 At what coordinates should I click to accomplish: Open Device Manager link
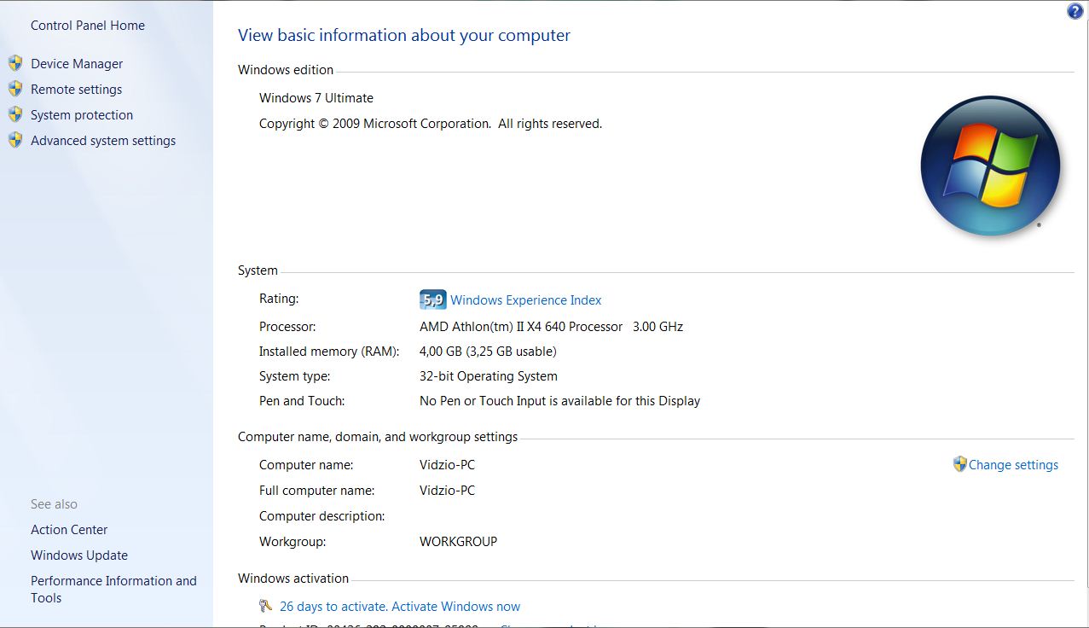(77, 64)
